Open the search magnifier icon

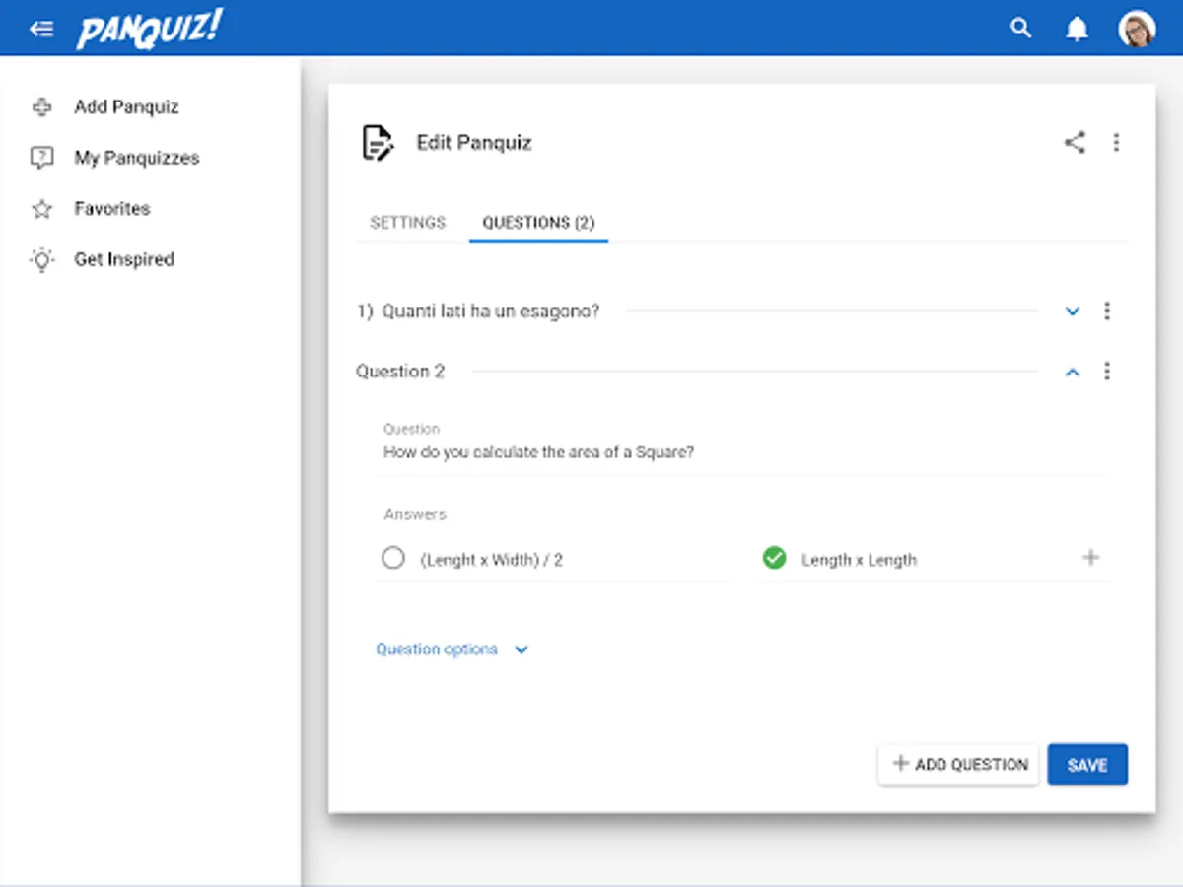1021,29
